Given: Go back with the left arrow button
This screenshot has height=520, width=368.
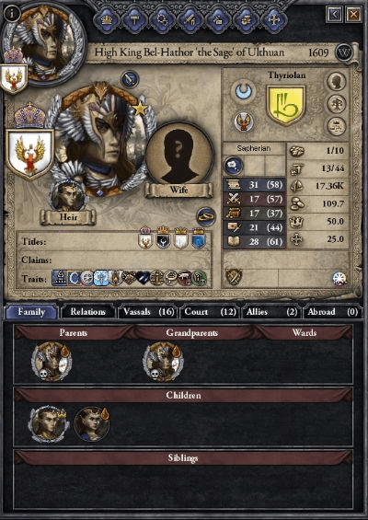Looking at the screenshot, I should point(334,14).
